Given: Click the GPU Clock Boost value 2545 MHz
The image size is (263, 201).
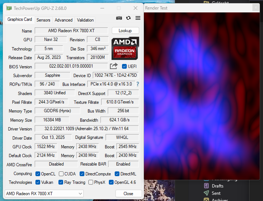Looking at the screenshot, I should tap(127, 147).
